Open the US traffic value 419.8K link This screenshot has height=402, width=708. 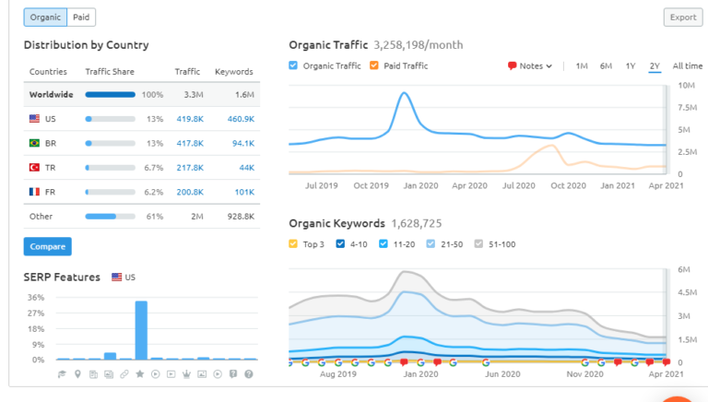tap(189, 119)
